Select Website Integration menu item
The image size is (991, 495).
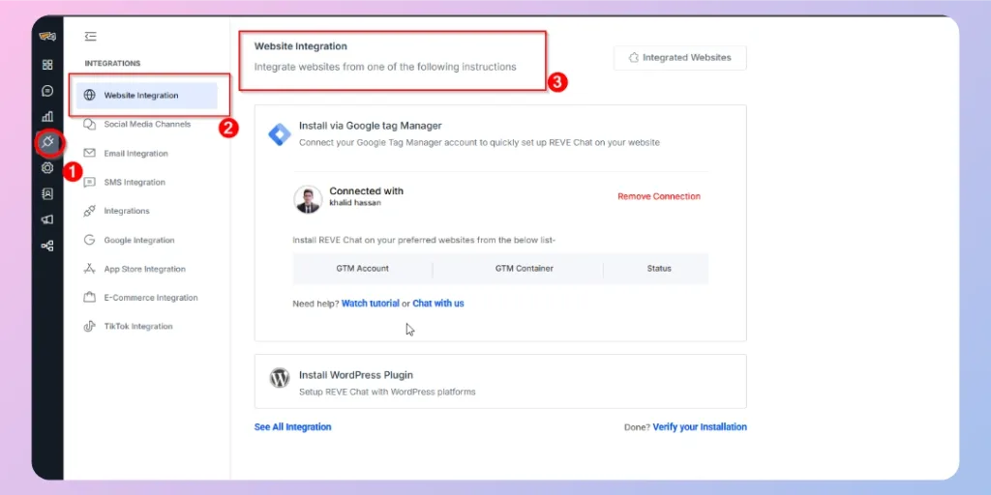click(147, 96)
